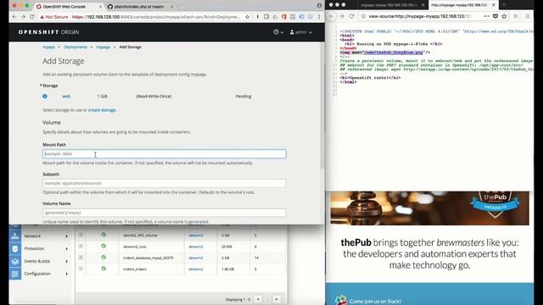The width and height of the screenshot is (543, 305).
Task: Close the GitHub phpinfo tab
Action: tap(171, 7)
